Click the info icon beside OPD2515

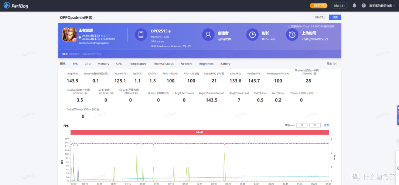[170, 31]
